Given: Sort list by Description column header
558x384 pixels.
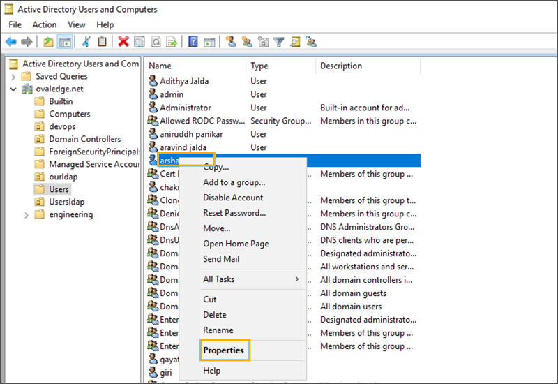Looking at the screenshot, I should tap(341, 66).
